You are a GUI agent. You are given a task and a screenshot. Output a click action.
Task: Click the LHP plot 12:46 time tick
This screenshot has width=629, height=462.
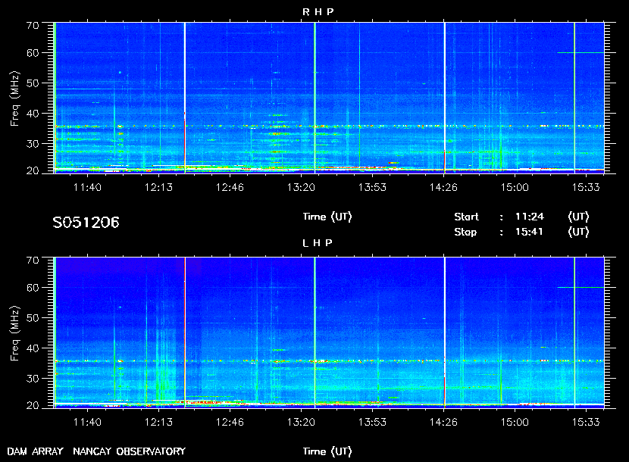[230, 422]
